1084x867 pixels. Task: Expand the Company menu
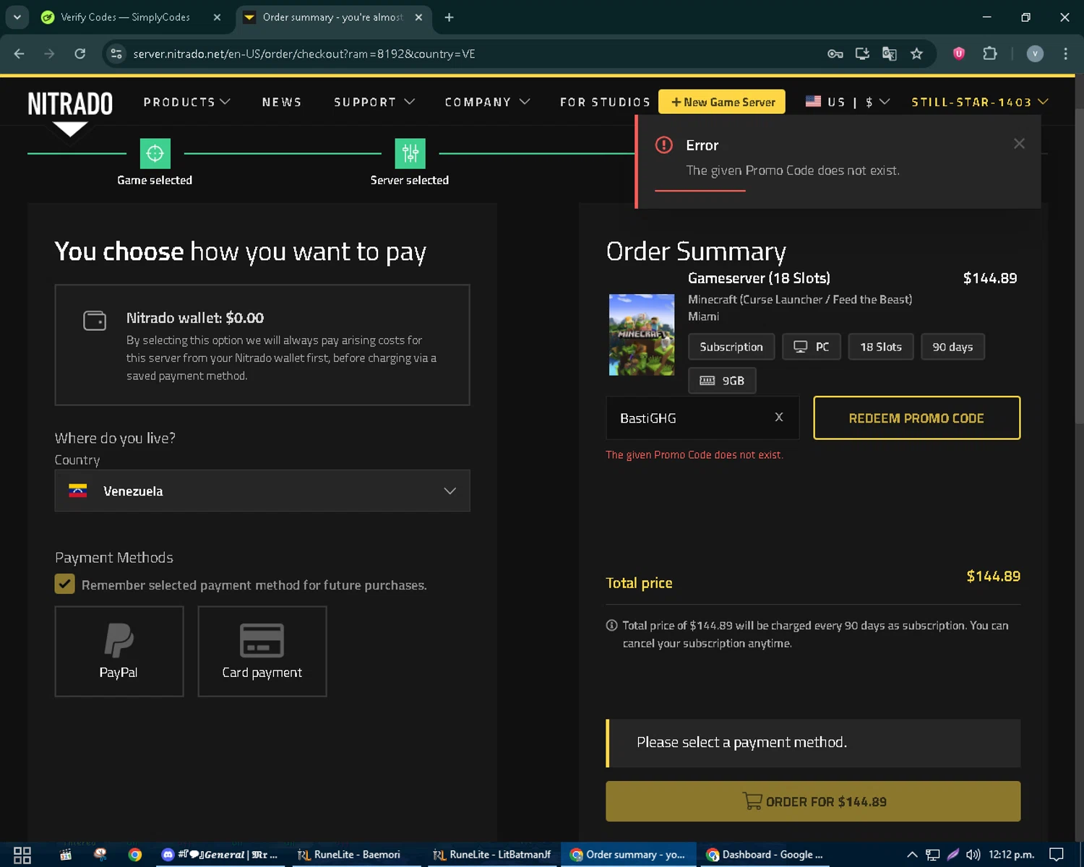(x=487, y=102)
